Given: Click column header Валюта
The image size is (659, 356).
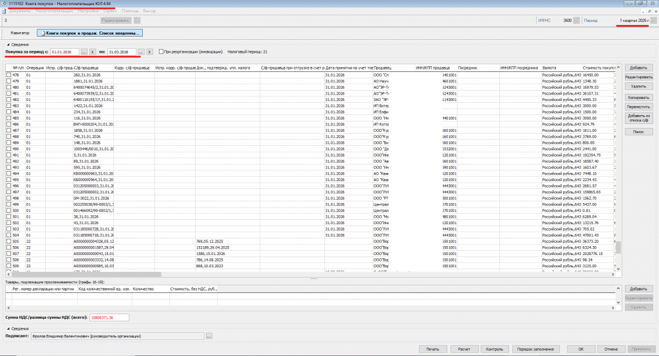Looking at the screenshot, I should click(x=561, y=67).
